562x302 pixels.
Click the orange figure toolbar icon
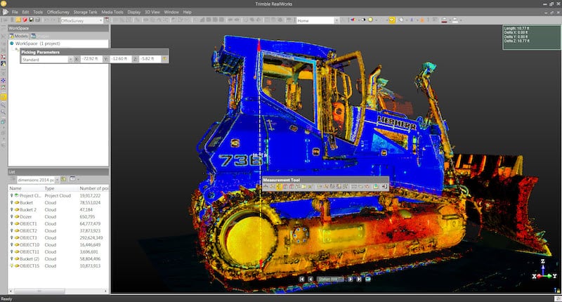click(422, 20)
